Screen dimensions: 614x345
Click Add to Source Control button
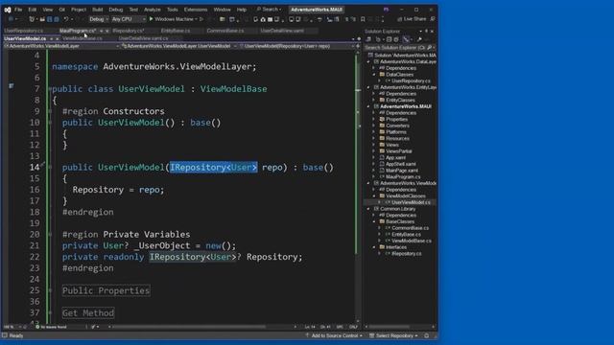[x=334, y=335]
